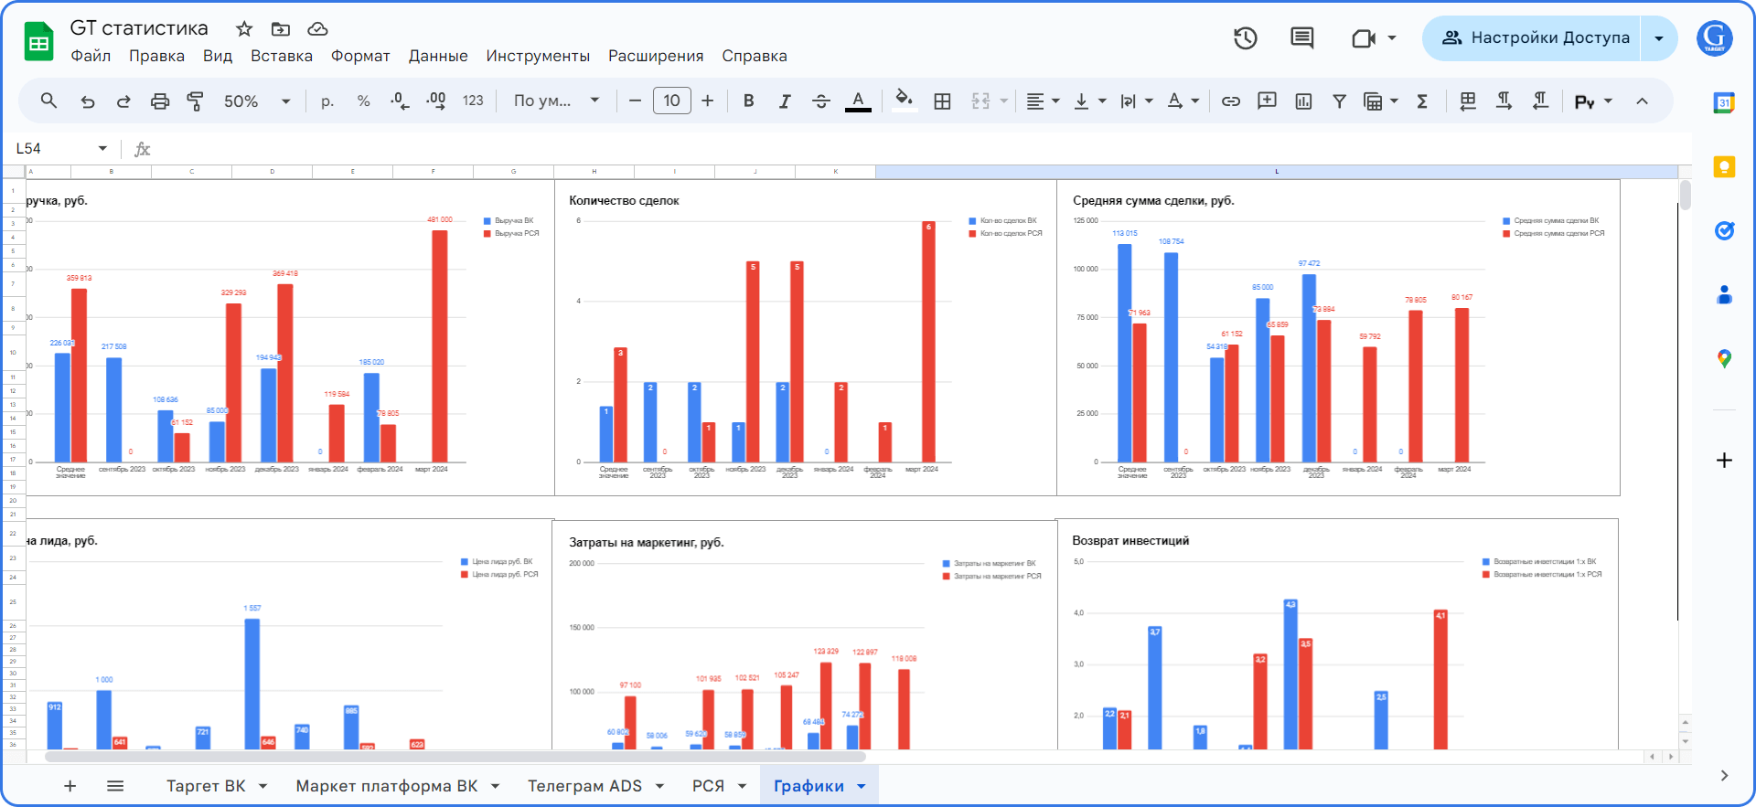The height and width of the screenshot is (807, 1756).
Task: Click the functions sigma icon
Action: tap(1422, 101)
